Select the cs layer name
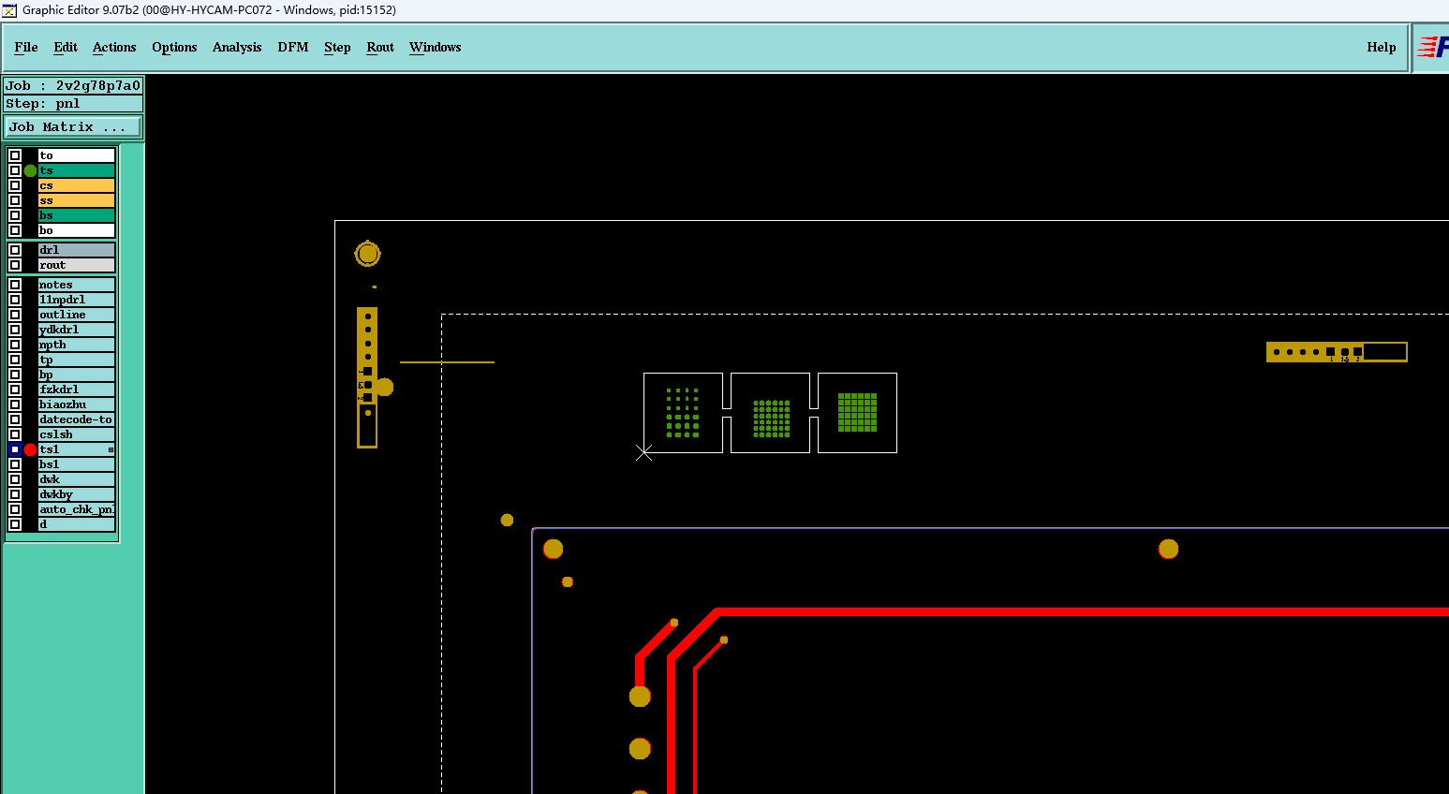 point(76,185)
